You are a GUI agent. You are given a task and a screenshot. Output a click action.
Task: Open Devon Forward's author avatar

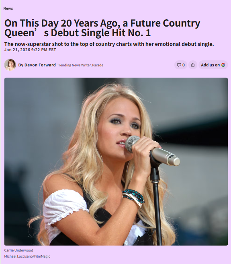click(10, 65)
